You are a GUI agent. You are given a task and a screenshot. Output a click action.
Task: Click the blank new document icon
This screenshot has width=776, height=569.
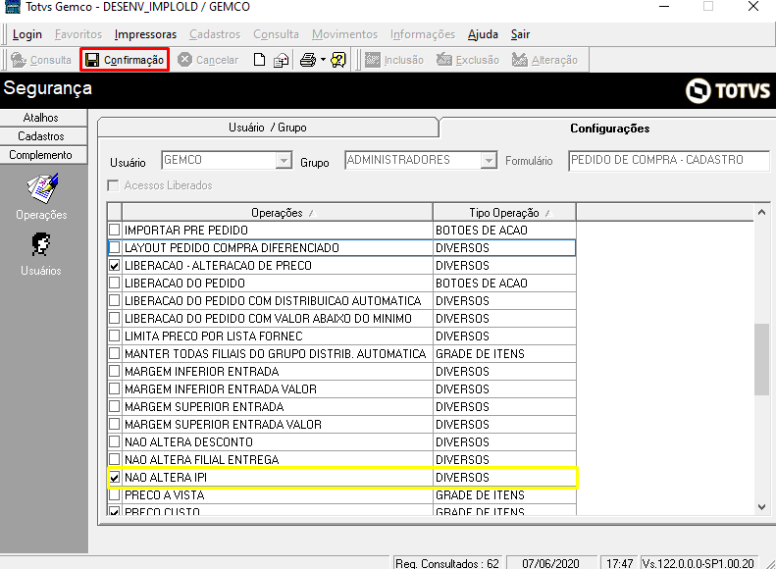[259, 60]
